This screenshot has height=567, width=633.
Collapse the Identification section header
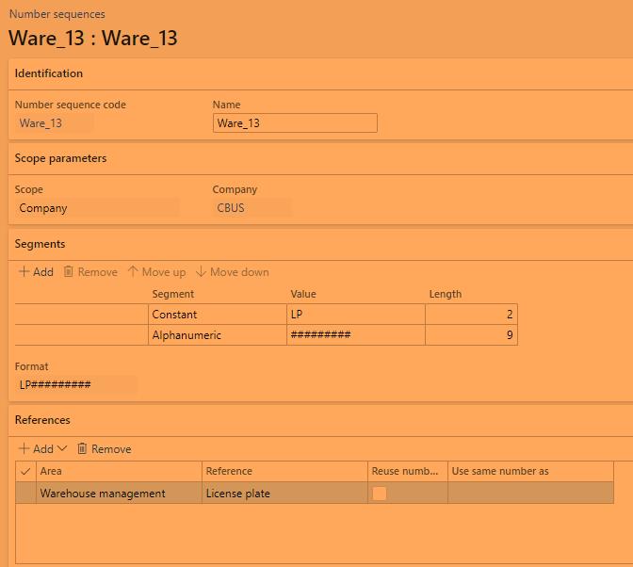(320, 73)
